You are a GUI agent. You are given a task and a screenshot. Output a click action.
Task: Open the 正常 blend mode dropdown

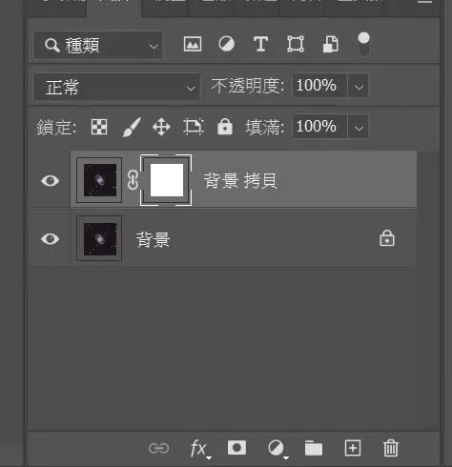pos(116,87)
